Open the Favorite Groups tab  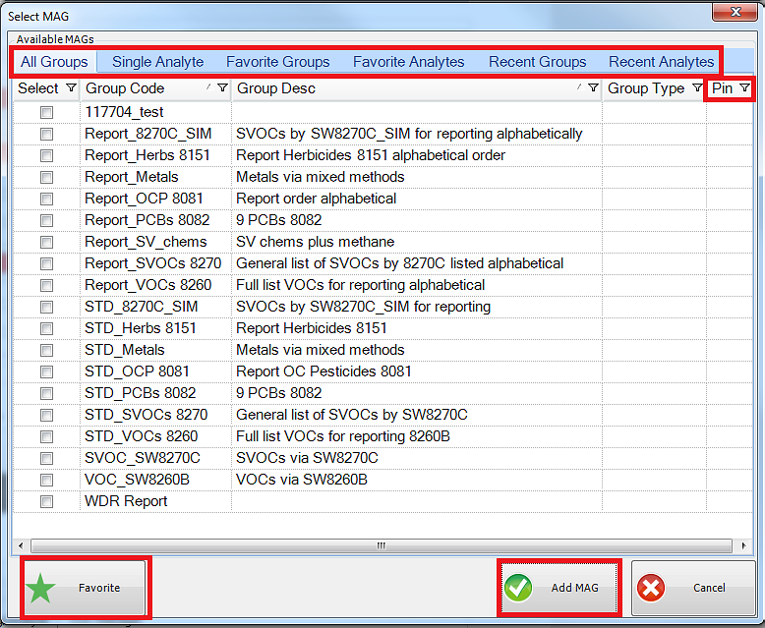coord(277,62)
